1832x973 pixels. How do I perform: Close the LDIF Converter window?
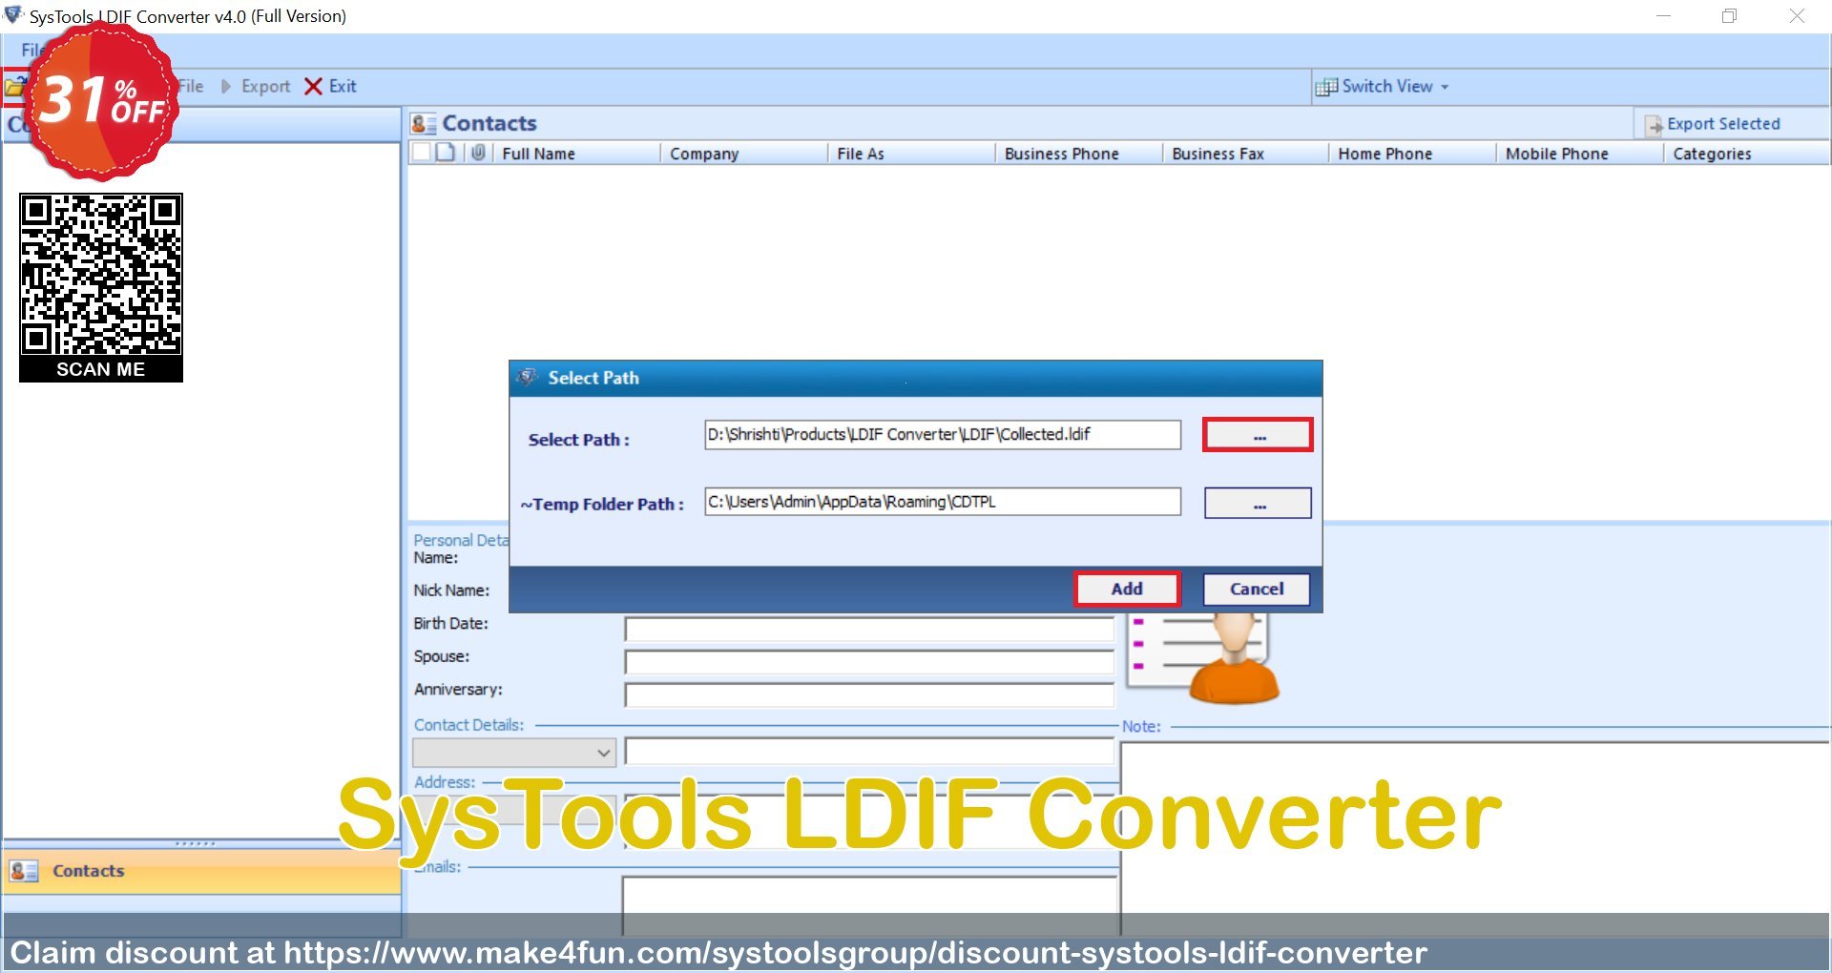(1797, 15)
